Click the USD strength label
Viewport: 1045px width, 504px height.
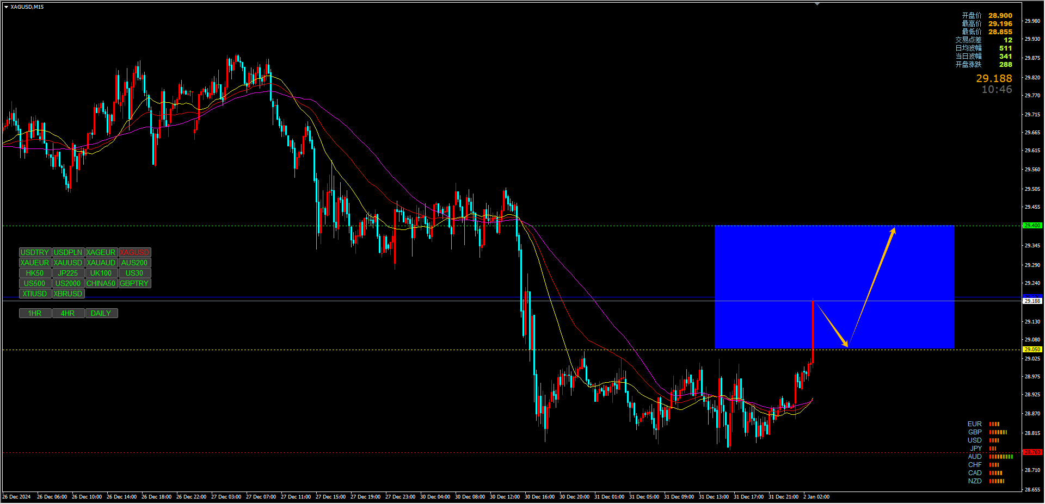click(975, 440)
